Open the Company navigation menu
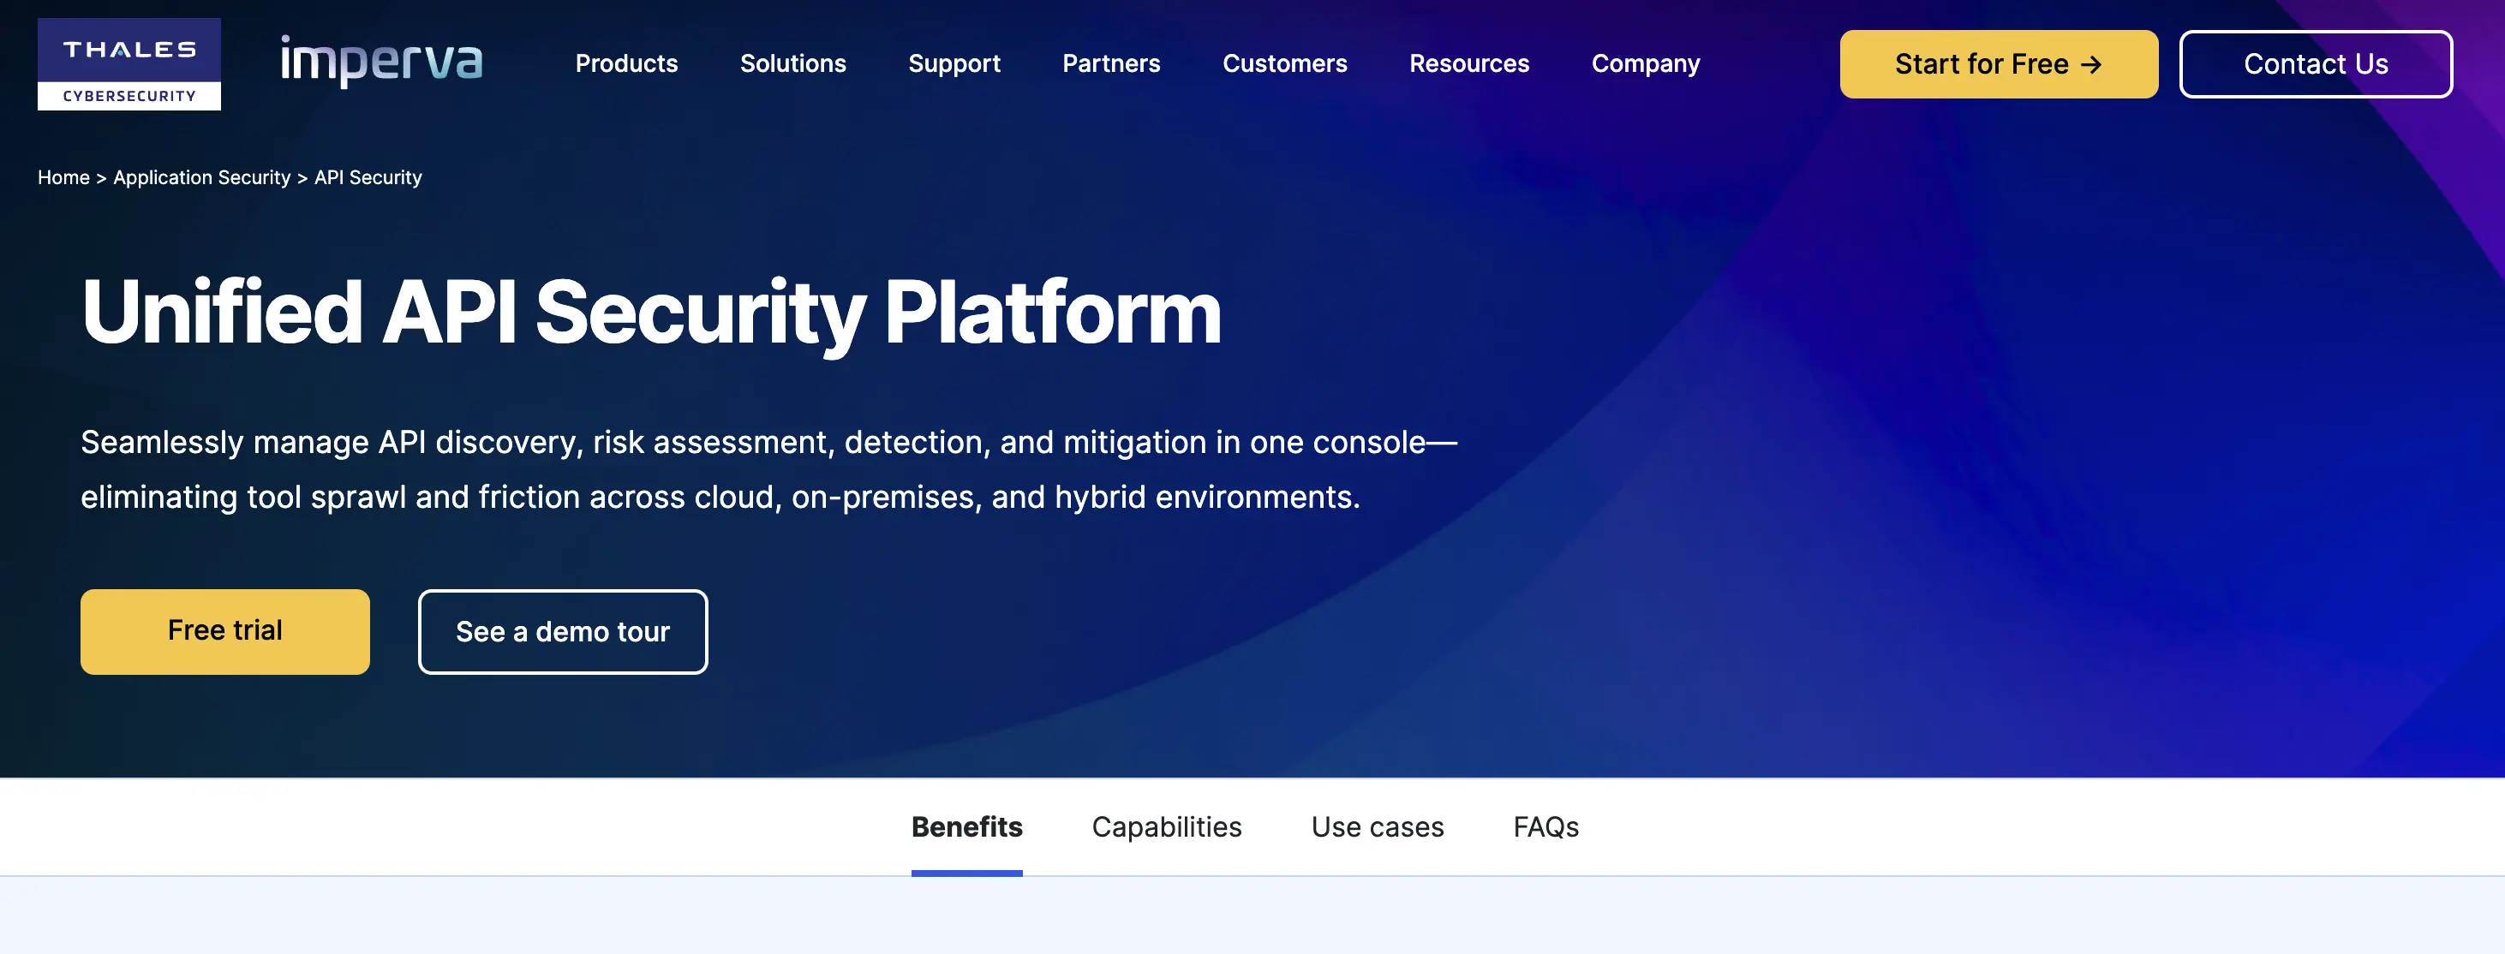The height and width of the screenshot is (954, 2505). 1646,64
